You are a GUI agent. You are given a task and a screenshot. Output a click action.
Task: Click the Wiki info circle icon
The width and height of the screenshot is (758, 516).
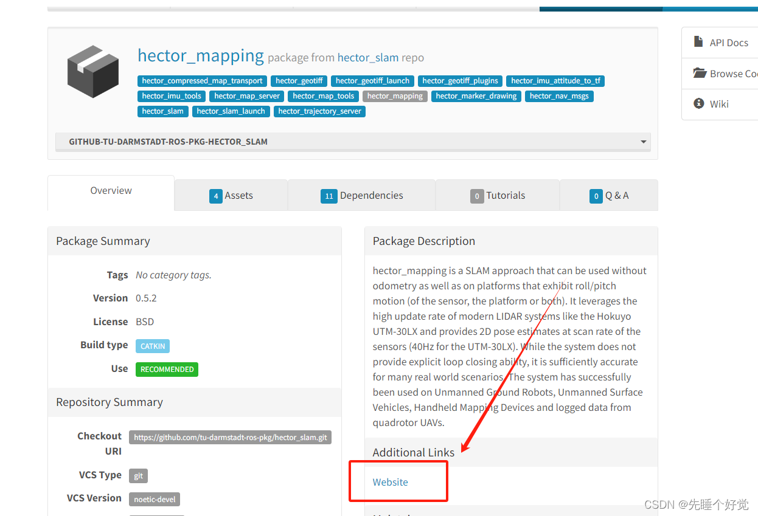click(x=698, y=103)
